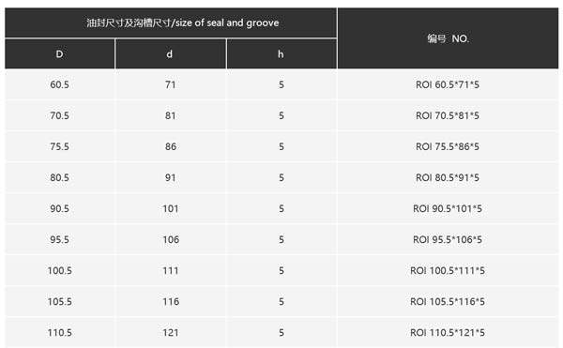Image resolution: width=563 pixels, height=348 pixels.
Task: Select the D value 110.5
Action: pos(60,333)
